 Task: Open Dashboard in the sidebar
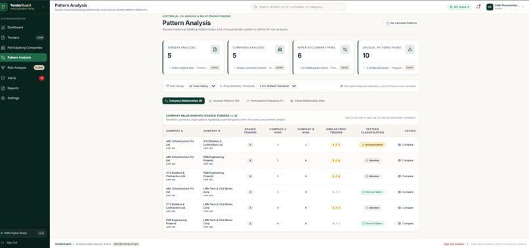pos(24,28)
